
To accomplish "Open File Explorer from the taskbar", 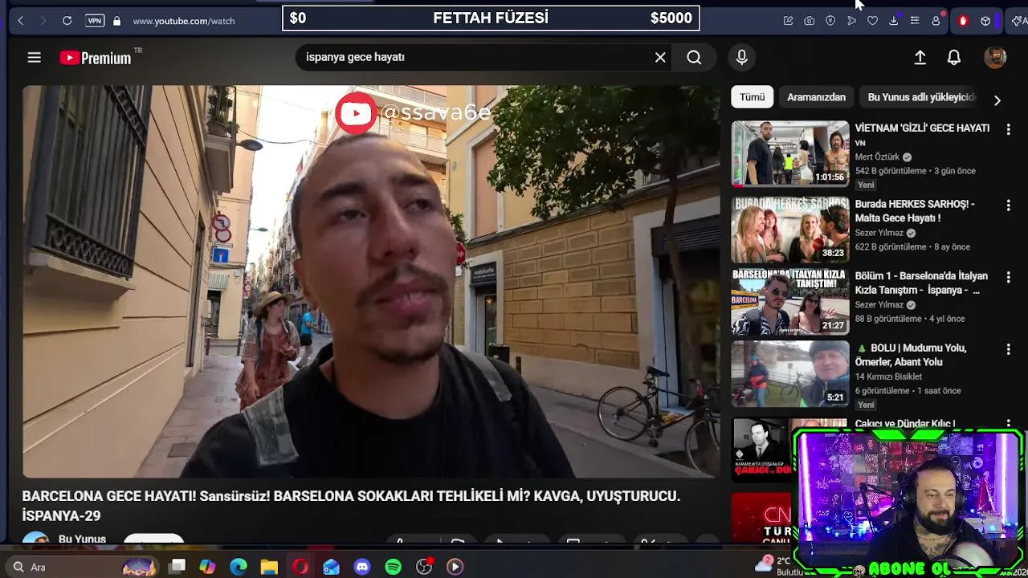I will tap(269, 567).
